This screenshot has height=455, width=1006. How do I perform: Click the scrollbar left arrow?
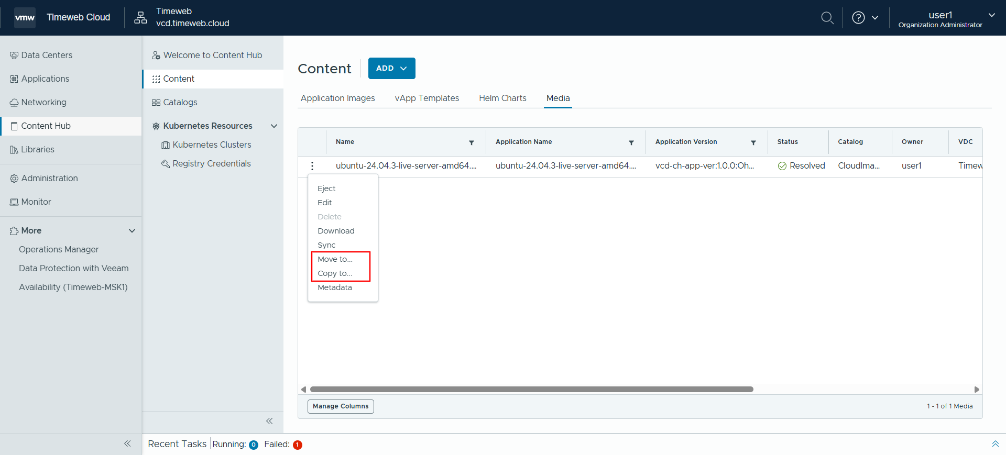304,390
